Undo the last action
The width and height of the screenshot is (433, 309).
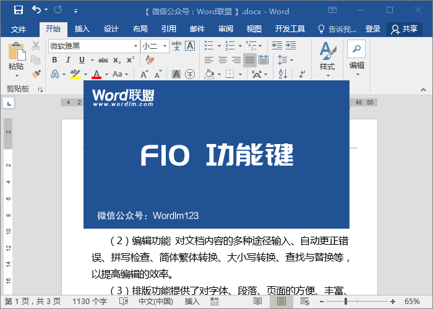click(36, 10)
